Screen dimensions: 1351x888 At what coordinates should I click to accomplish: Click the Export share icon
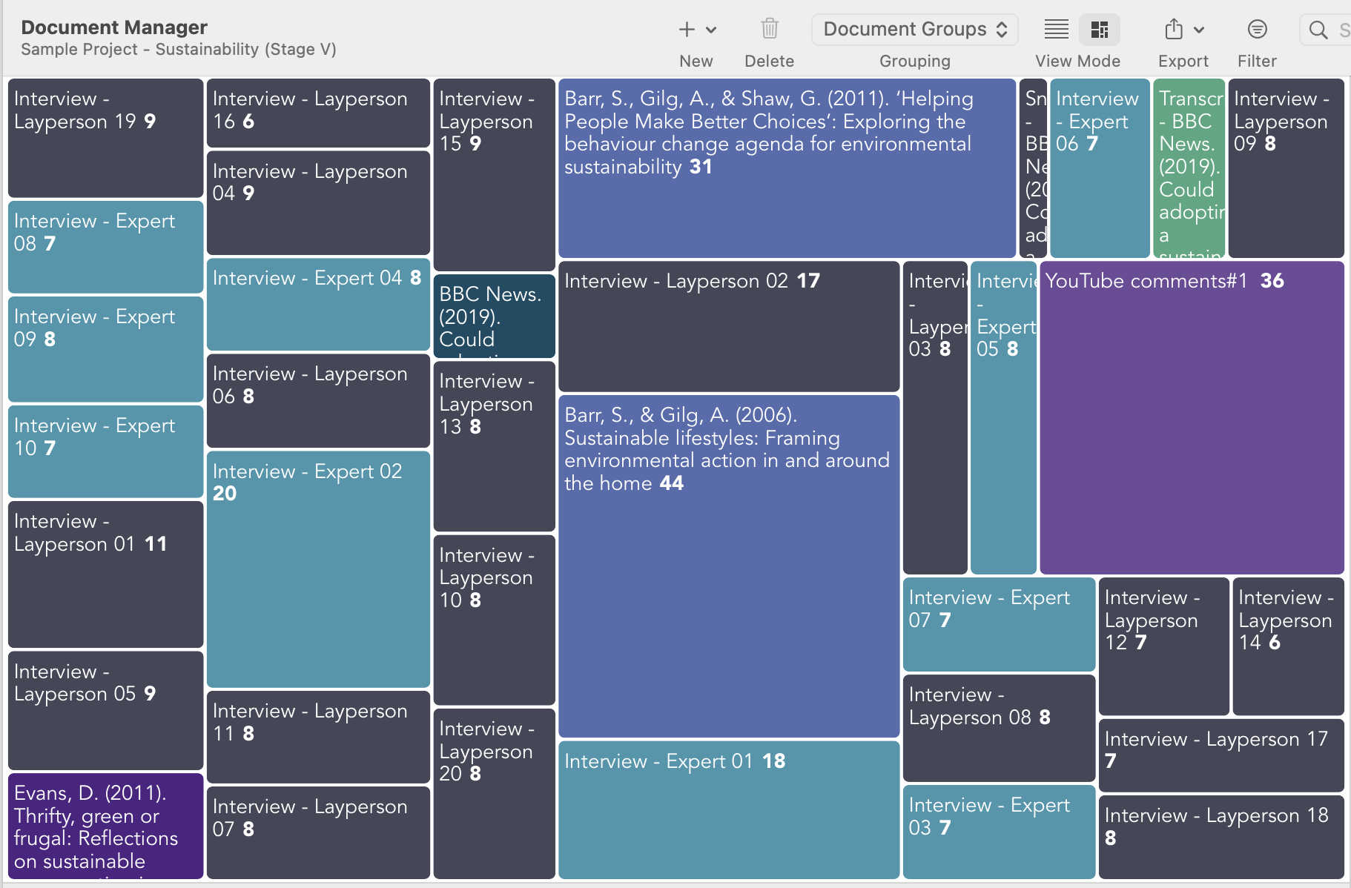(1174, 29)
